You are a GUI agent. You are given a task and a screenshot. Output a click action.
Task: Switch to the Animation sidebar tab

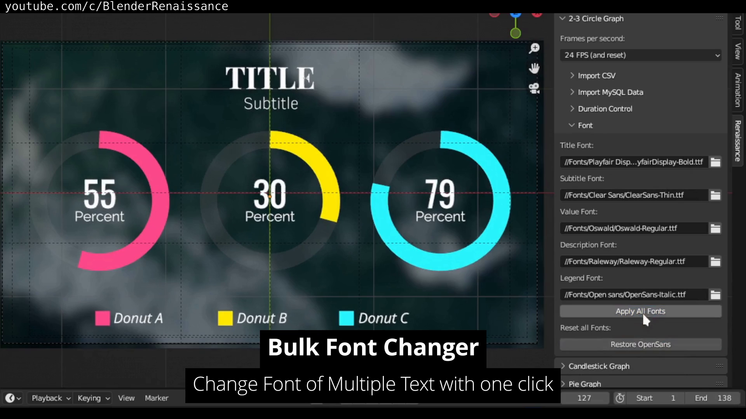[737, 90]
